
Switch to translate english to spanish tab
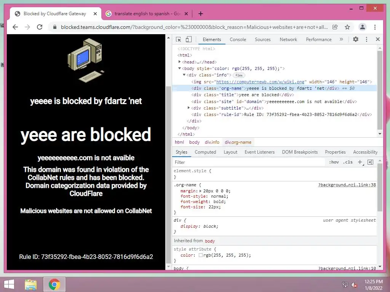(147, 14)
